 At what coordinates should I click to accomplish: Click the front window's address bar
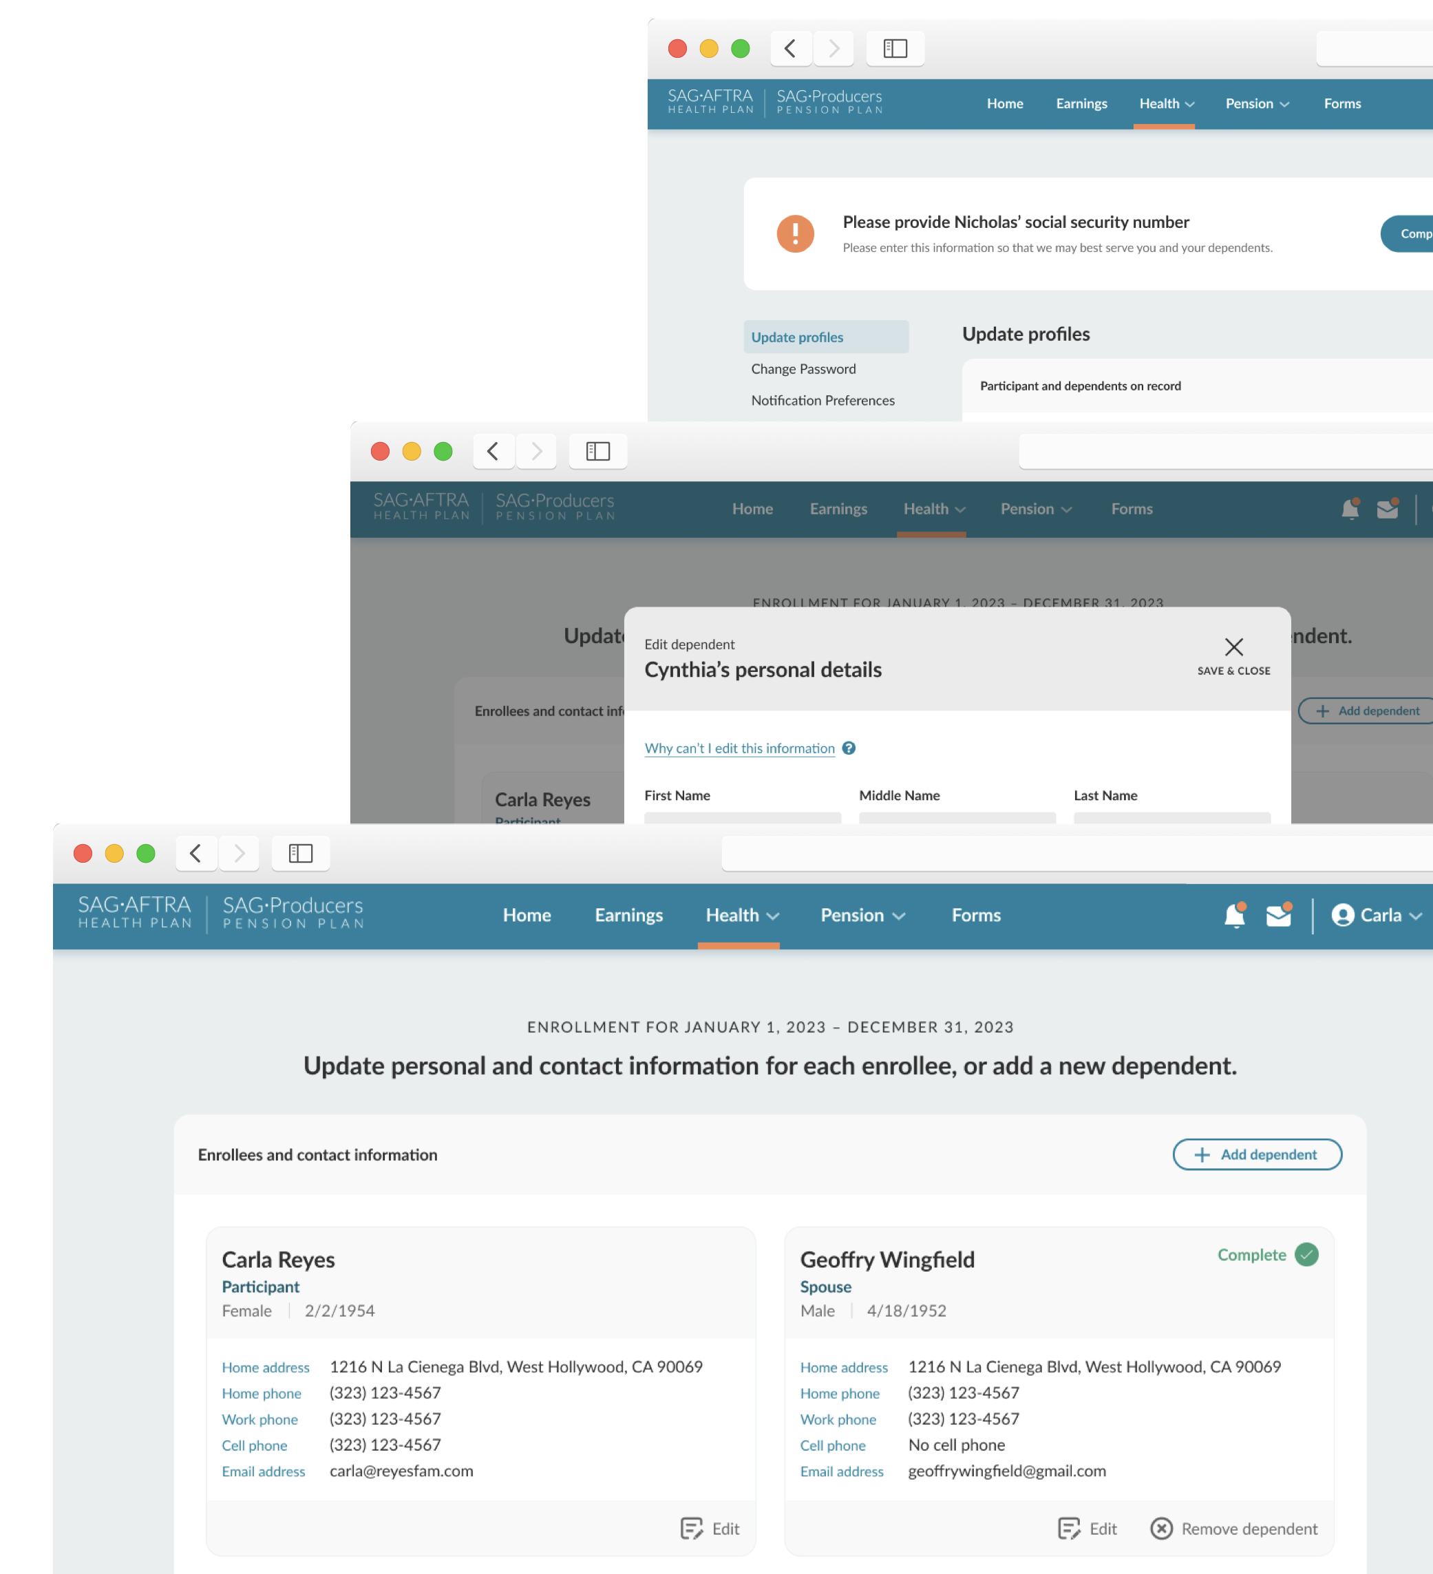coord(1077,853)
